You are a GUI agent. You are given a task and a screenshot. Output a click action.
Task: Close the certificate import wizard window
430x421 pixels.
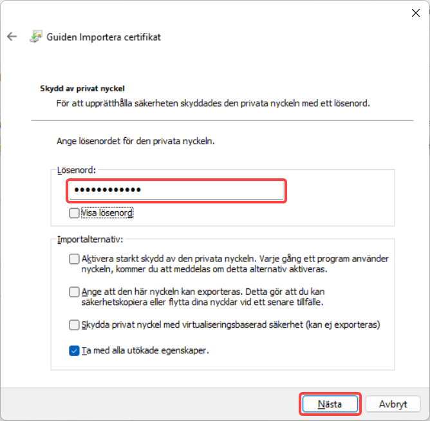tap(415, 13)
